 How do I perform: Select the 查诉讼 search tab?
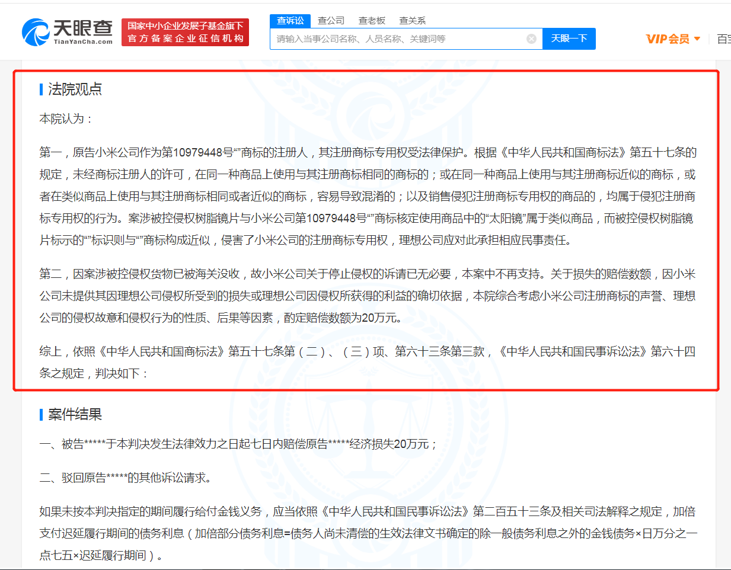291,21
